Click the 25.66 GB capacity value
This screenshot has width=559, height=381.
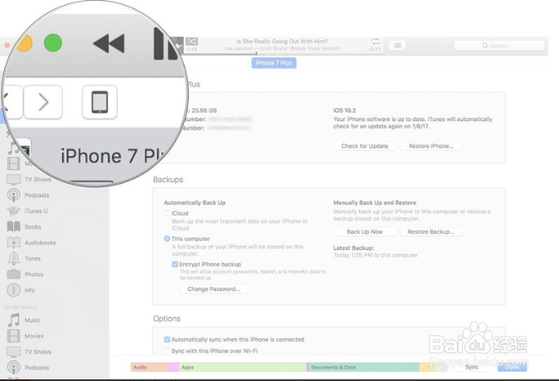pyautogui.click(x=204, y=110)
